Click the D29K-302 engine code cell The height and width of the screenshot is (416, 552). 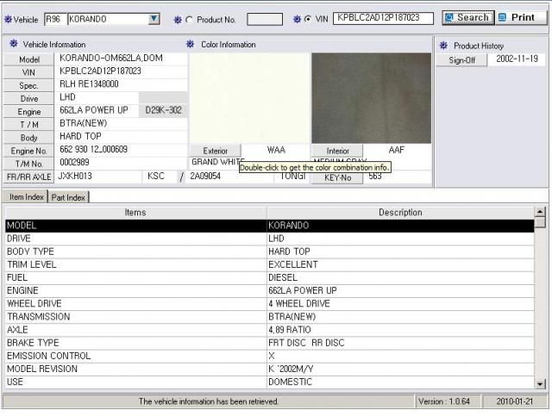click(163, 110)
